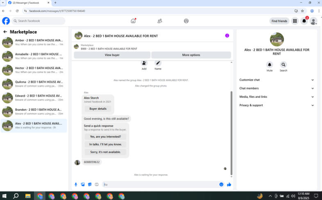Click Buyer details for Alex Storch

coord(98,109)
